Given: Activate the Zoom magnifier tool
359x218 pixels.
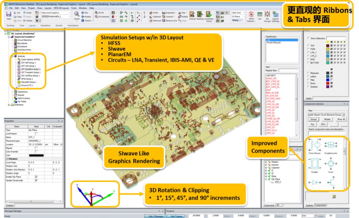Looking at the screenshot, I should pyautogui.click(x=77, y=16).
